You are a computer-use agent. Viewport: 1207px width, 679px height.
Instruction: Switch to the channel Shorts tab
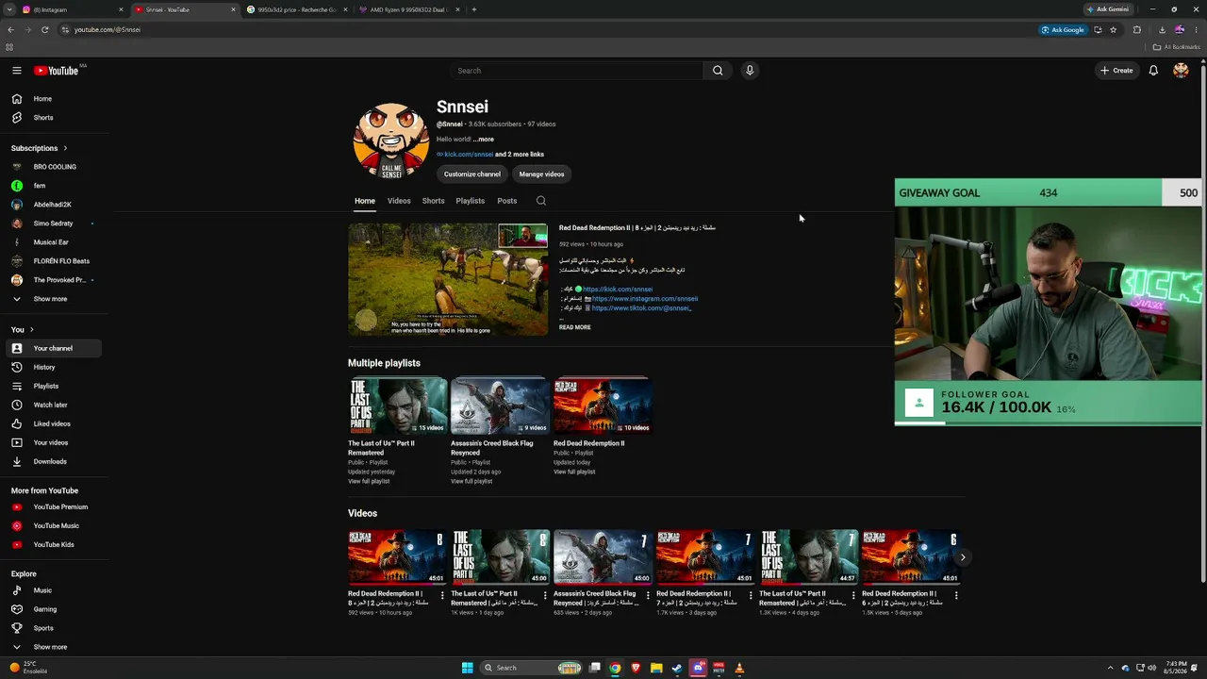tap(433, 201)
